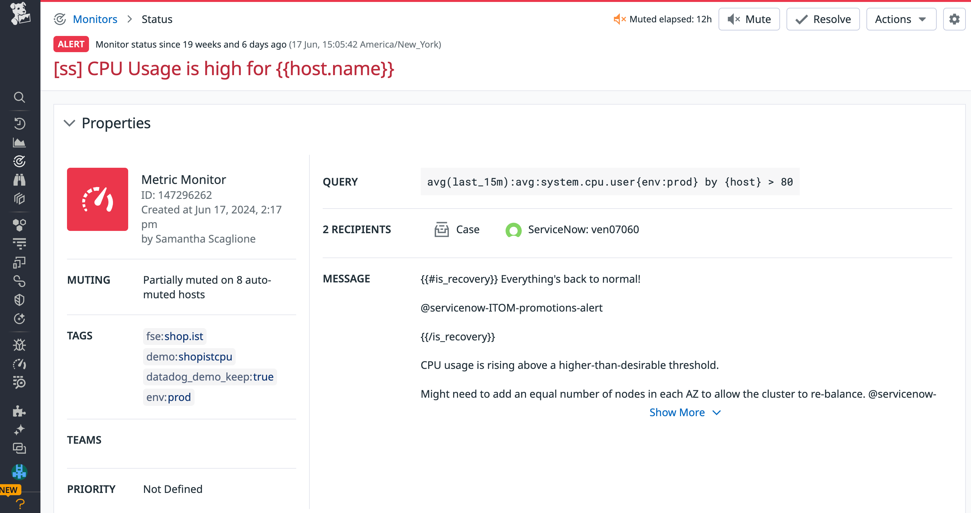
Task: Open the security shield icon
Action: point(20,300)
